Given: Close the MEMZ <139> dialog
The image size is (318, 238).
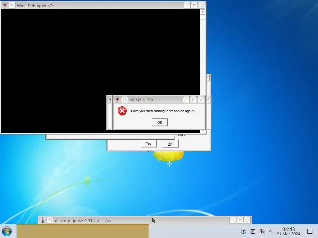Looking at the screenshot, I should pyautogui.click(x=201, y=99).
